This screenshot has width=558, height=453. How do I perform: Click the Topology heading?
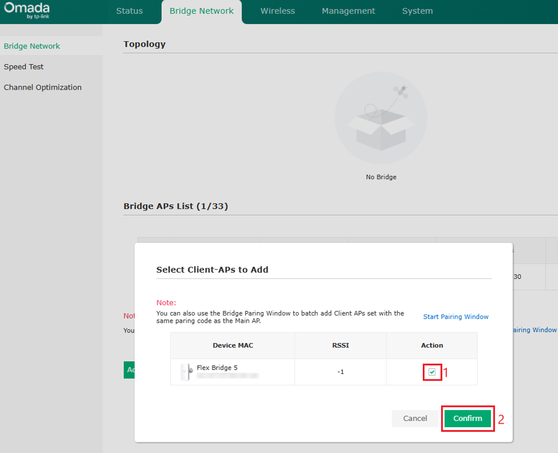[145, 44]
